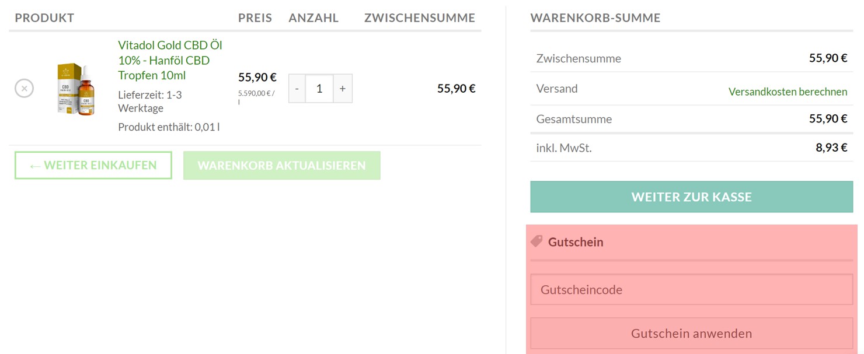The image size is (864, 354).
Task: Select the Preis column header
Action: (255, 18)
